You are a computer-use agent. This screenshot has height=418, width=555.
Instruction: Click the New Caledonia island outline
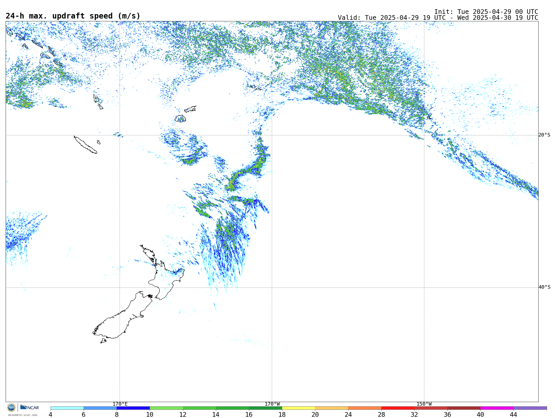86,145
